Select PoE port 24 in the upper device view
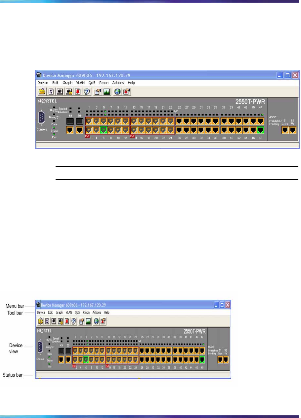The image size is (301, 418). (171, 130)
